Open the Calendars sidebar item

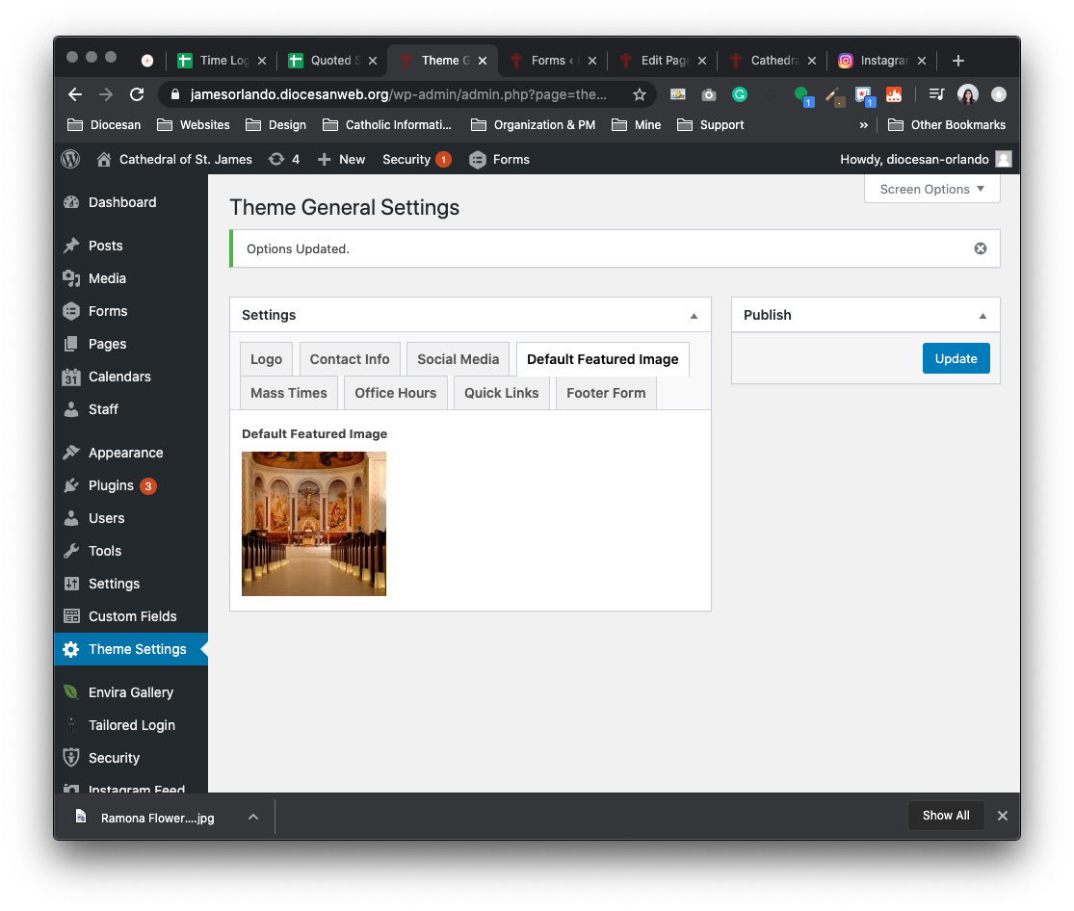[x=119, y=377]
